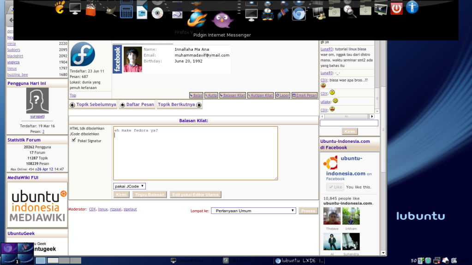
Task: Click the Kutip quote button
Action: point(211,95)
